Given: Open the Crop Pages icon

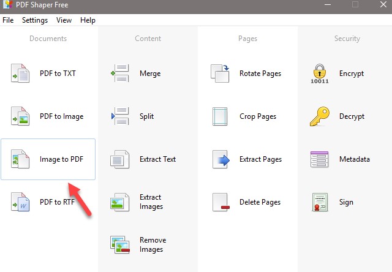Looking at the screenshot, I should (220, 116).
